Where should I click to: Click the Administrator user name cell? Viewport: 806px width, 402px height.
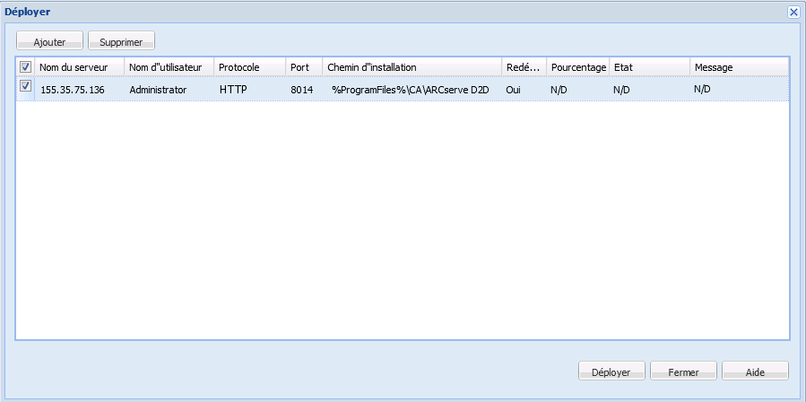[158, 90]
